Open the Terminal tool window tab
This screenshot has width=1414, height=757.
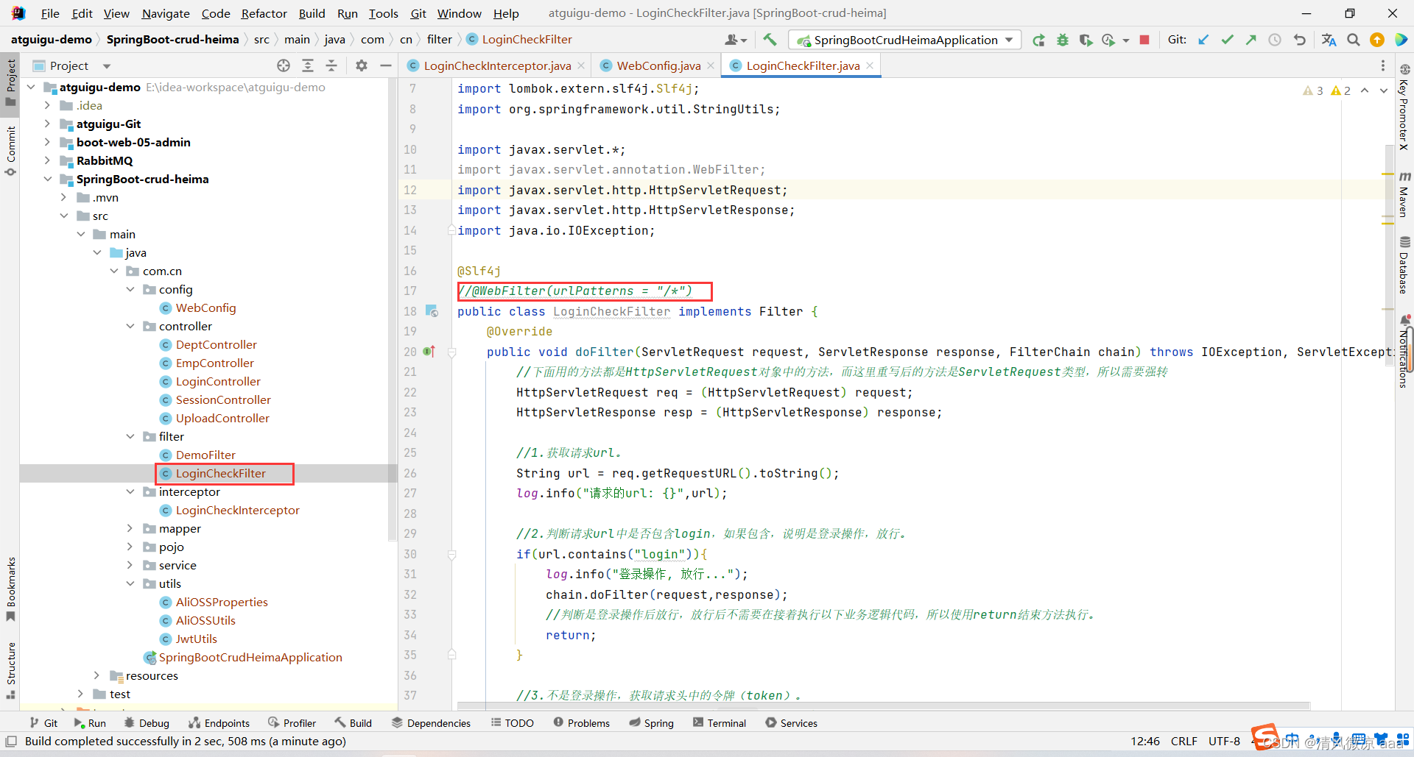[x=719, y=723]
